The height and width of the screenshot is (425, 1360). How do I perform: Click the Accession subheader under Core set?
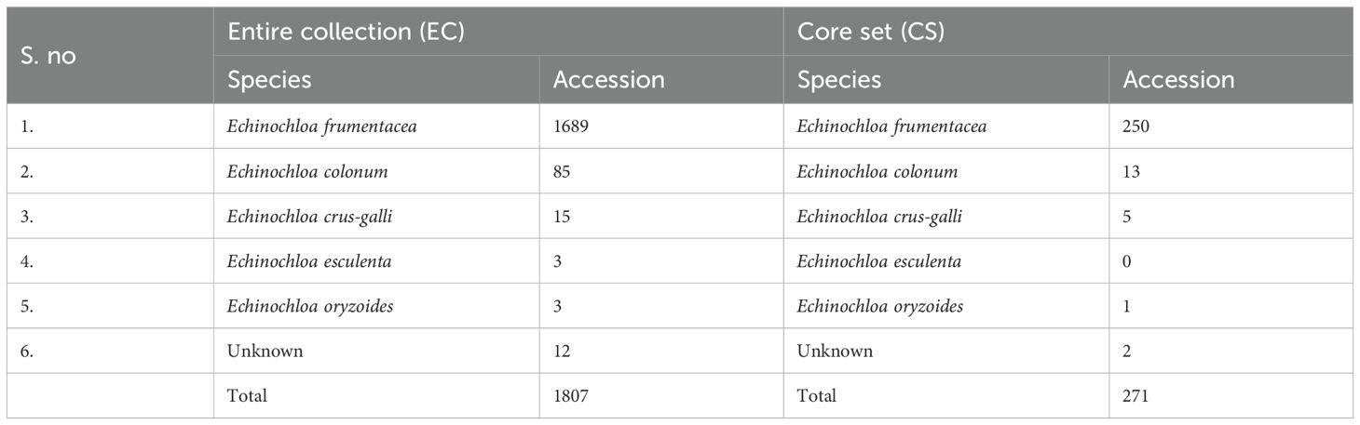[x=1178, y=80]
